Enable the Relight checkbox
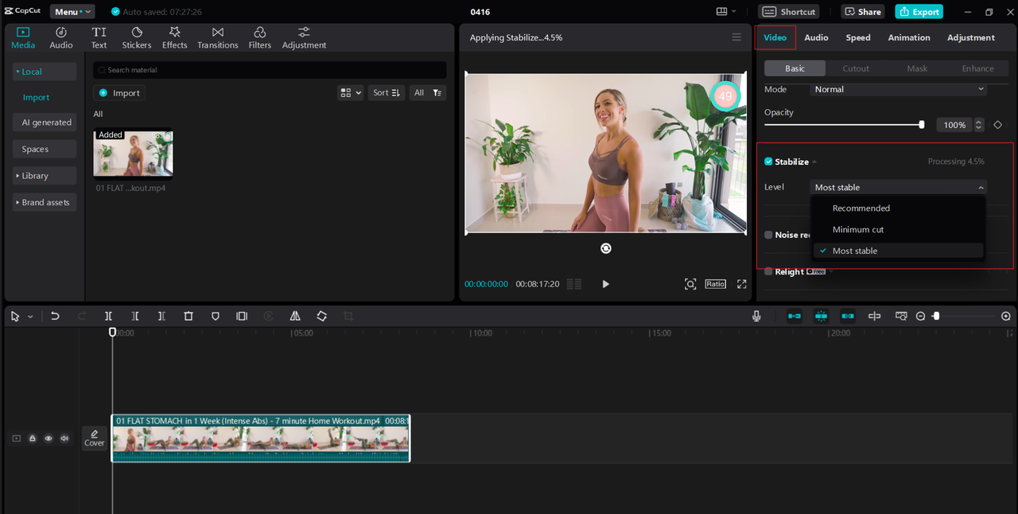 click(768, 271)
